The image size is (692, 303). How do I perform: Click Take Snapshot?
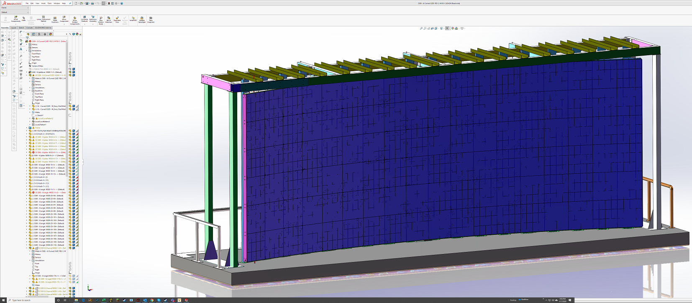click(151, 20)
